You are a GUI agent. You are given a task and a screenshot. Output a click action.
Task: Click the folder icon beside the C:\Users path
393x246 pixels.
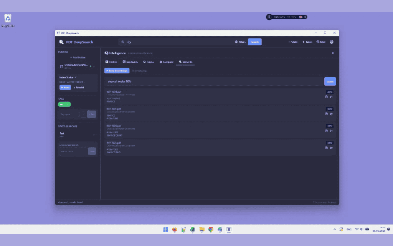click(x=61, y=66)
